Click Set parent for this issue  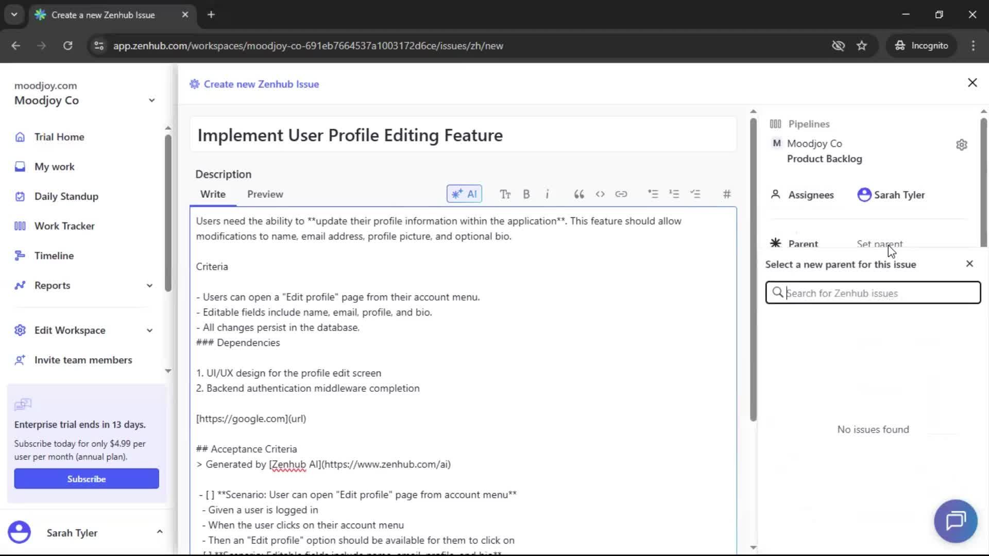tap(879, 244)
